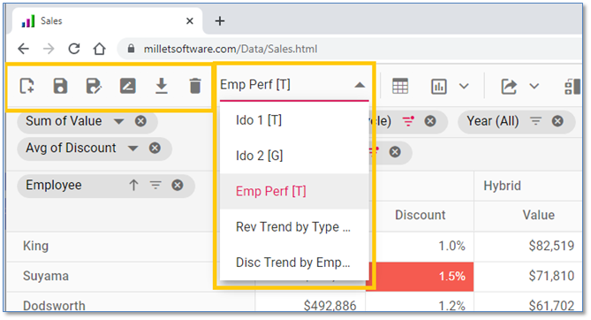Click the Sum of Value chip label
Screen dimensions: 591x320
tap(64, 121)
